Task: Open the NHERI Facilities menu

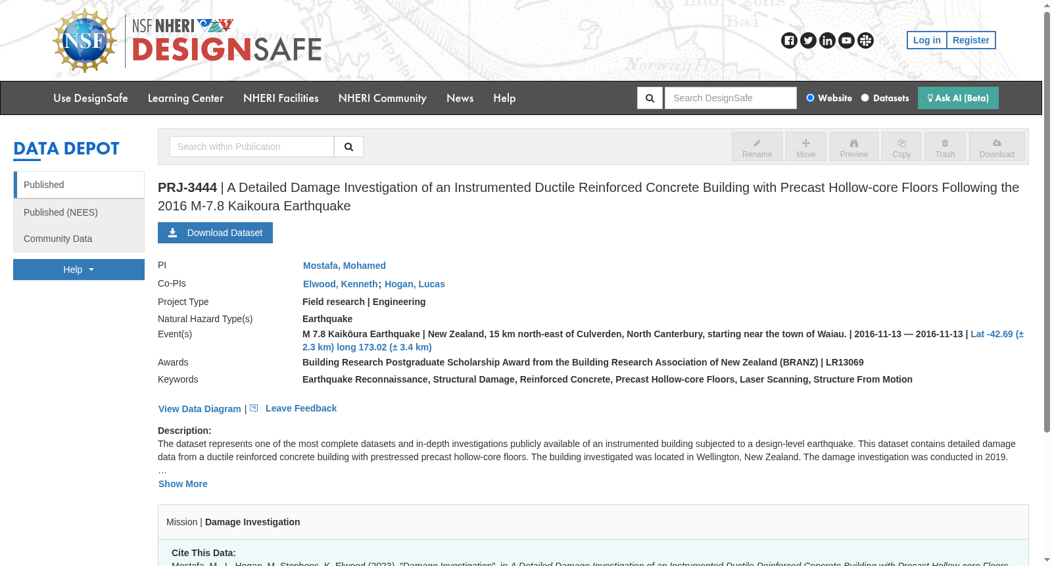Action: coord(281,98)
